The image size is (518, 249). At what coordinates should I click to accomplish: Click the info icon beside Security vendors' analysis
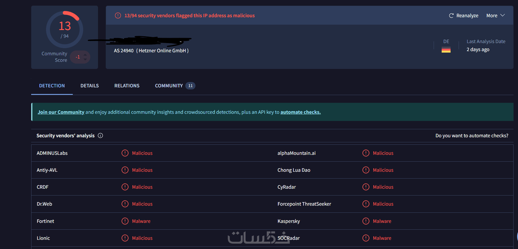point(100,135)
